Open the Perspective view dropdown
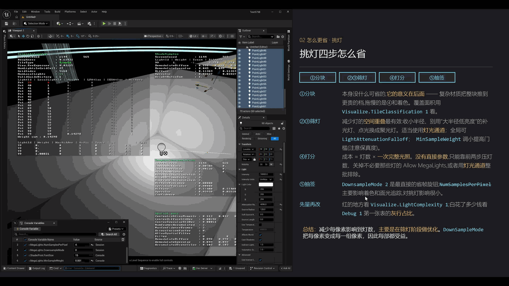This screenshot has width=509, height=286. 154,36
